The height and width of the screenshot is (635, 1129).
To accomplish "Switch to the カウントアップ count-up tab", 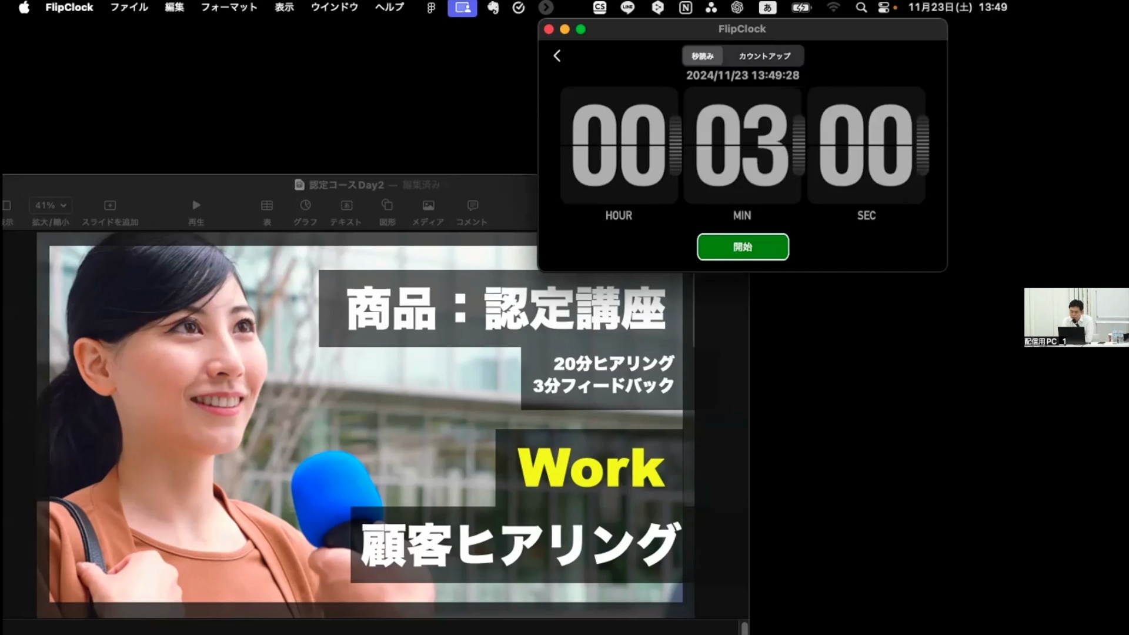I will point(764,56).
